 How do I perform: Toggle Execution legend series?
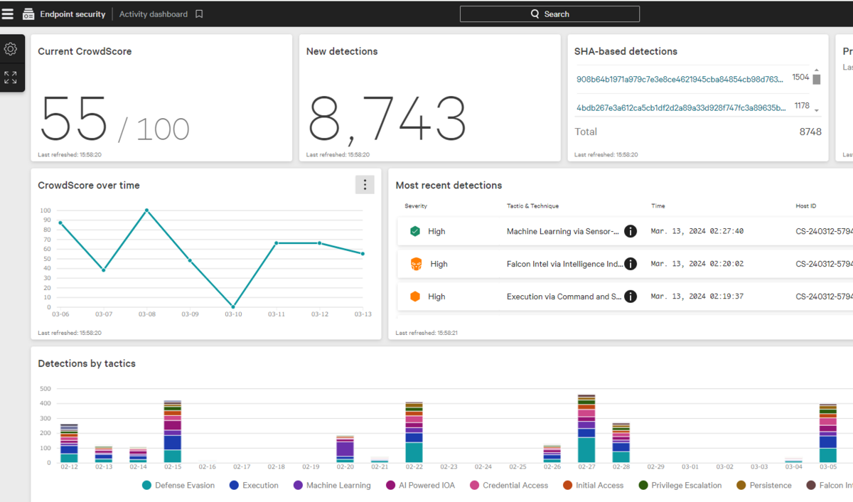pyautogui.click(x=254, y=485)
